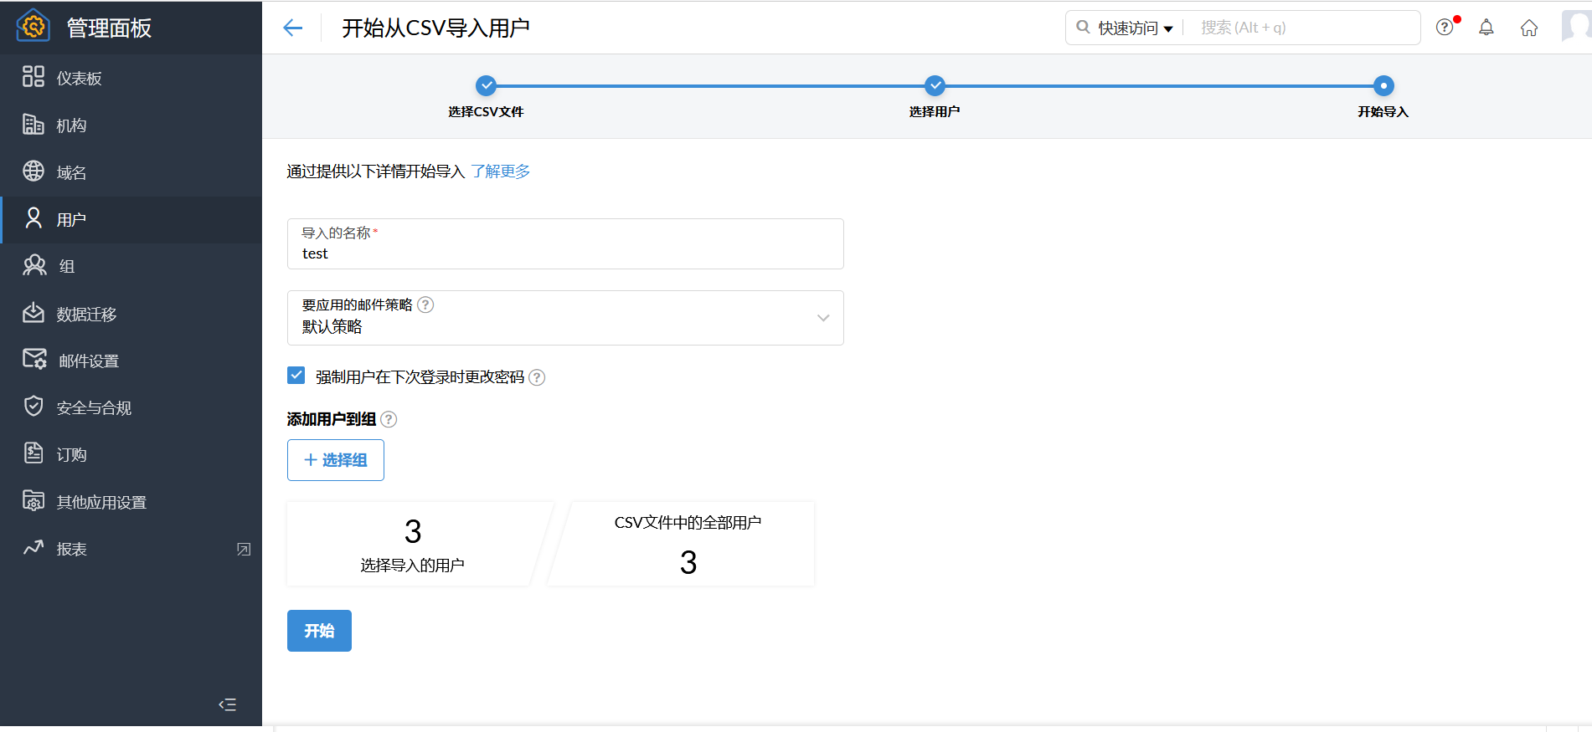The height and width of the screenshot is (732, 1592).
Task: Open the help question mark icon in header
Action: 1445,28
